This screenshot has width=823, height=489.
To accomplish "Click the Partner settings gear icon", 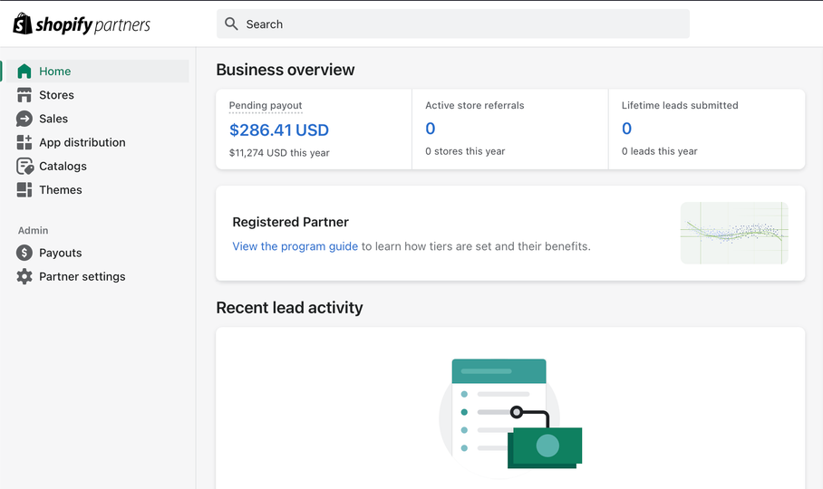I will [24, 276].
